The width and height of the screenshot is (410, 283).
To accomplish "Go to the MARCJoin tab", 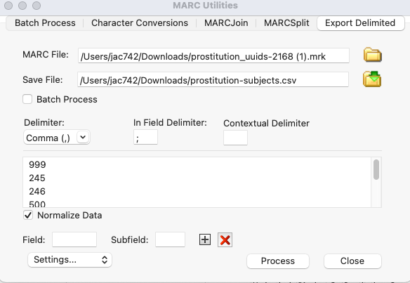I will click(226, 23).
